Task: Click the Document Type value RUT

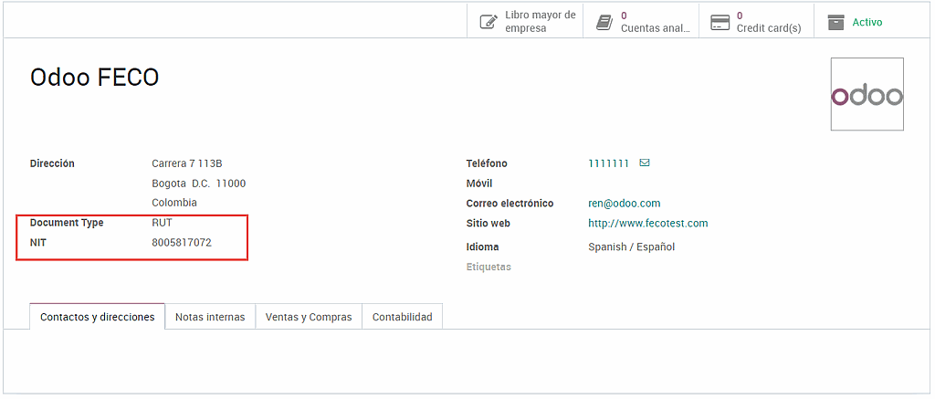Action: (162, 223)
